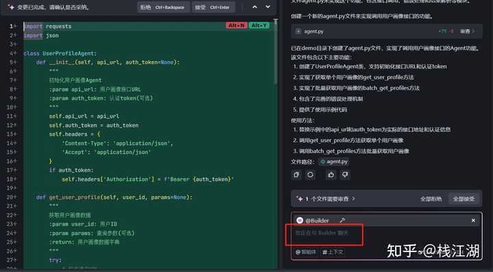Click :param user_id: 用户ID line
This screenshot has height=272, width=493.
[x=83, y=224]
